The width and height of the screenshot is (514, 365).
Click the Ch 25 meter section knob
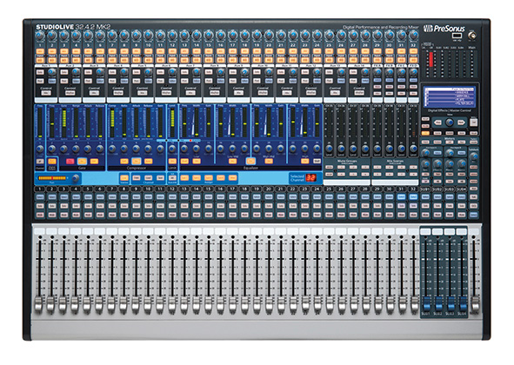[329, 149]
